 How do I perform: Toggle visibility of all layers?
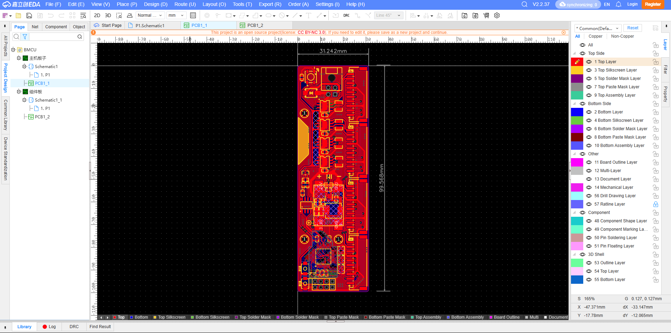(583, 45)
